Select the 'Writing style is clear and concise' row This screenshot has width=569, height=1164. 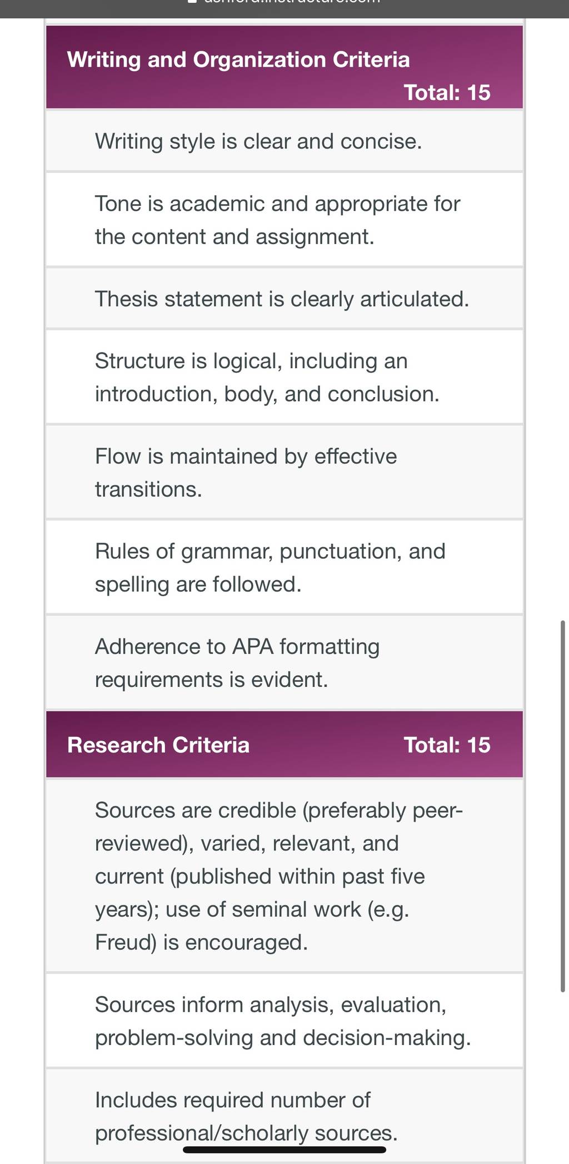coord(284,141)
